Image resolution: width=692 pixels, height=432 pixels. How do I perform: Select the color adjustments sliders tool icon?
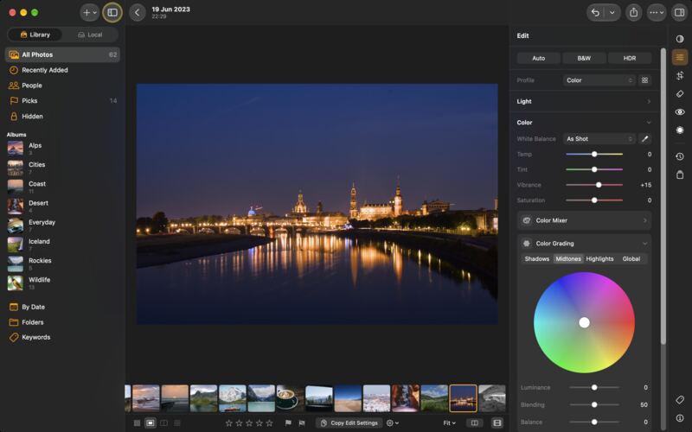(680, 57)
